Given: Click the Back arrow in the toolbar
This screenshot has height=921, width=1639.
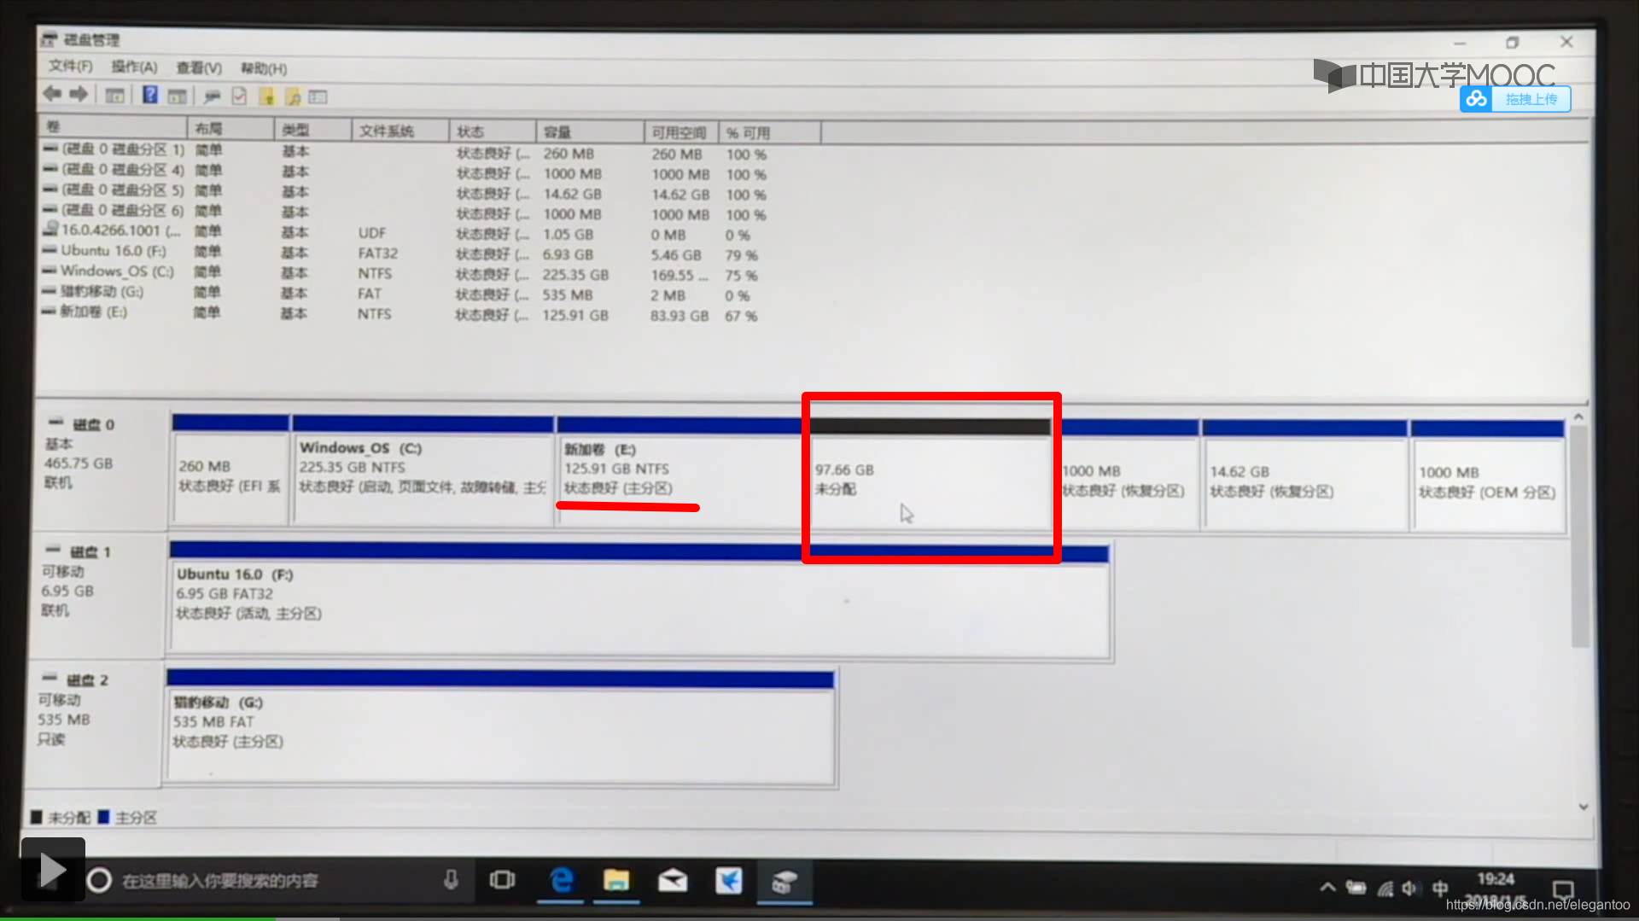Looking at the screenshot, I should point(52,94).
